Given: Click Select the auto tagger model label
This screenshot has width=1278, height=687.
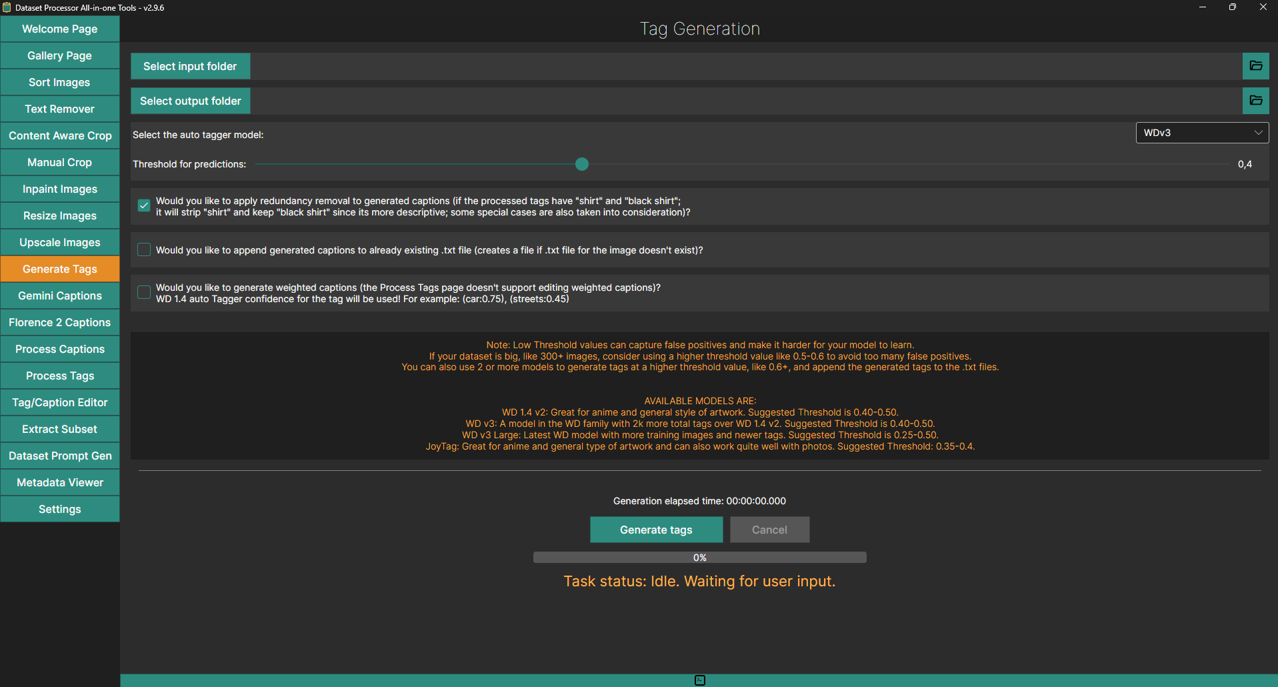Looking at the screenshot, I should (x=198, y=135).
